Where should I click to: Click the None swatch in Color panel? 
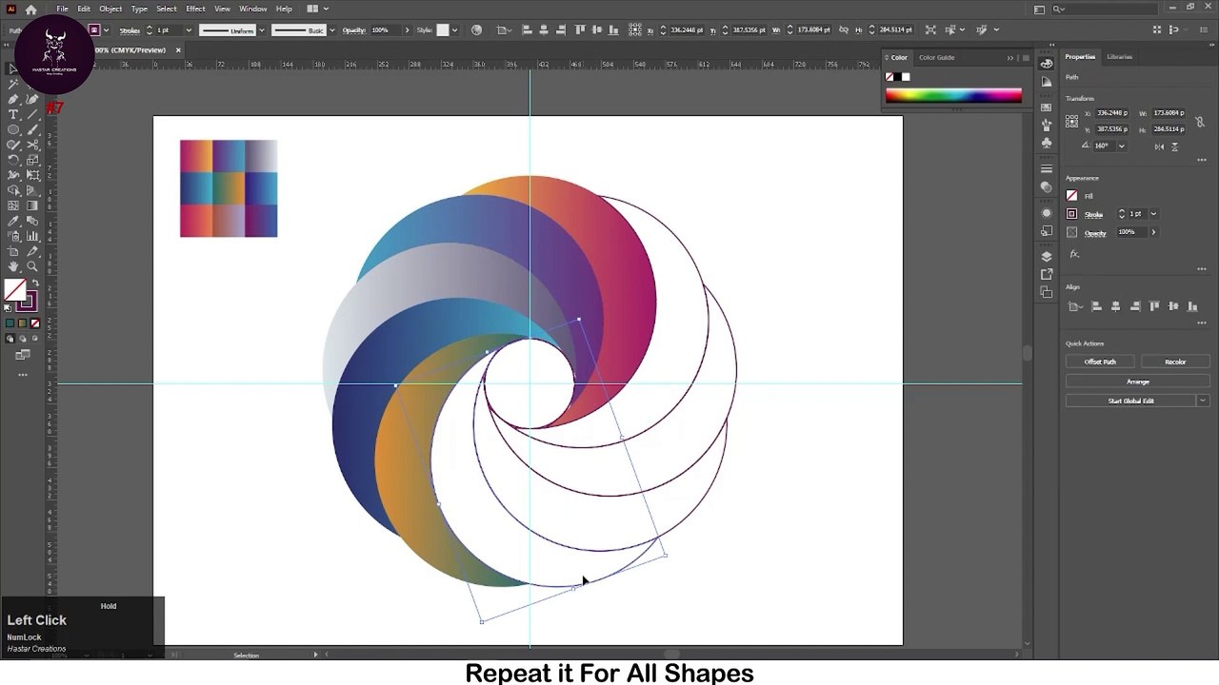889,77
